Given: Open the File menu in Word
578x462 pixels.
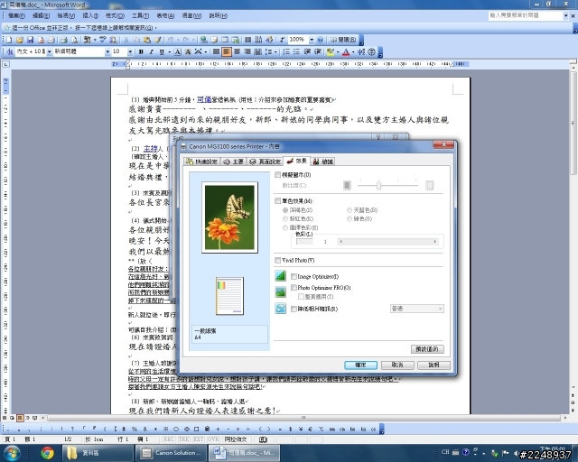Looking at the screenshot, I should (x=16, y=16).
